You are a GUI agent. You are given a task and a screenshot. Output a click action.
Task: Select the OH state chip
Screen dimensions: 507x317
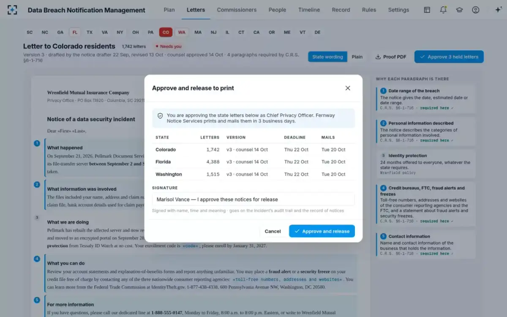tap(135, 32)
